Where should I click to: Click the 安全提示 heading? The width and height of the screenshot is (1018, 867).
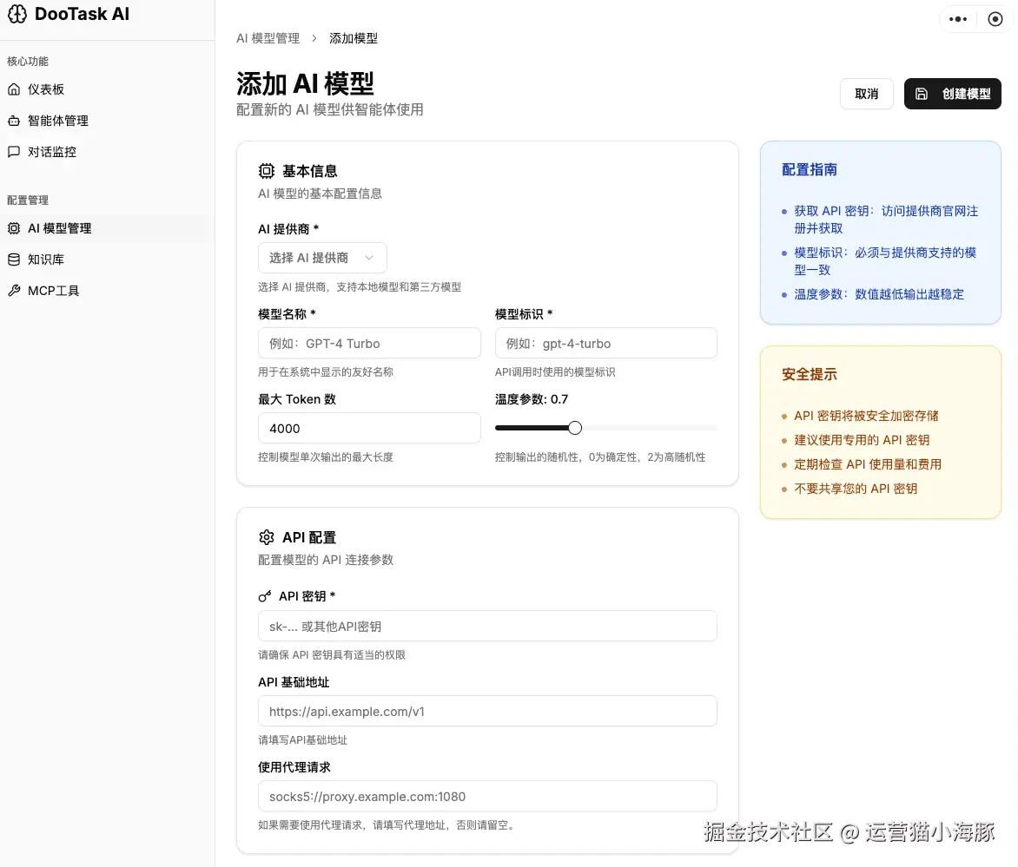[809, 374]
